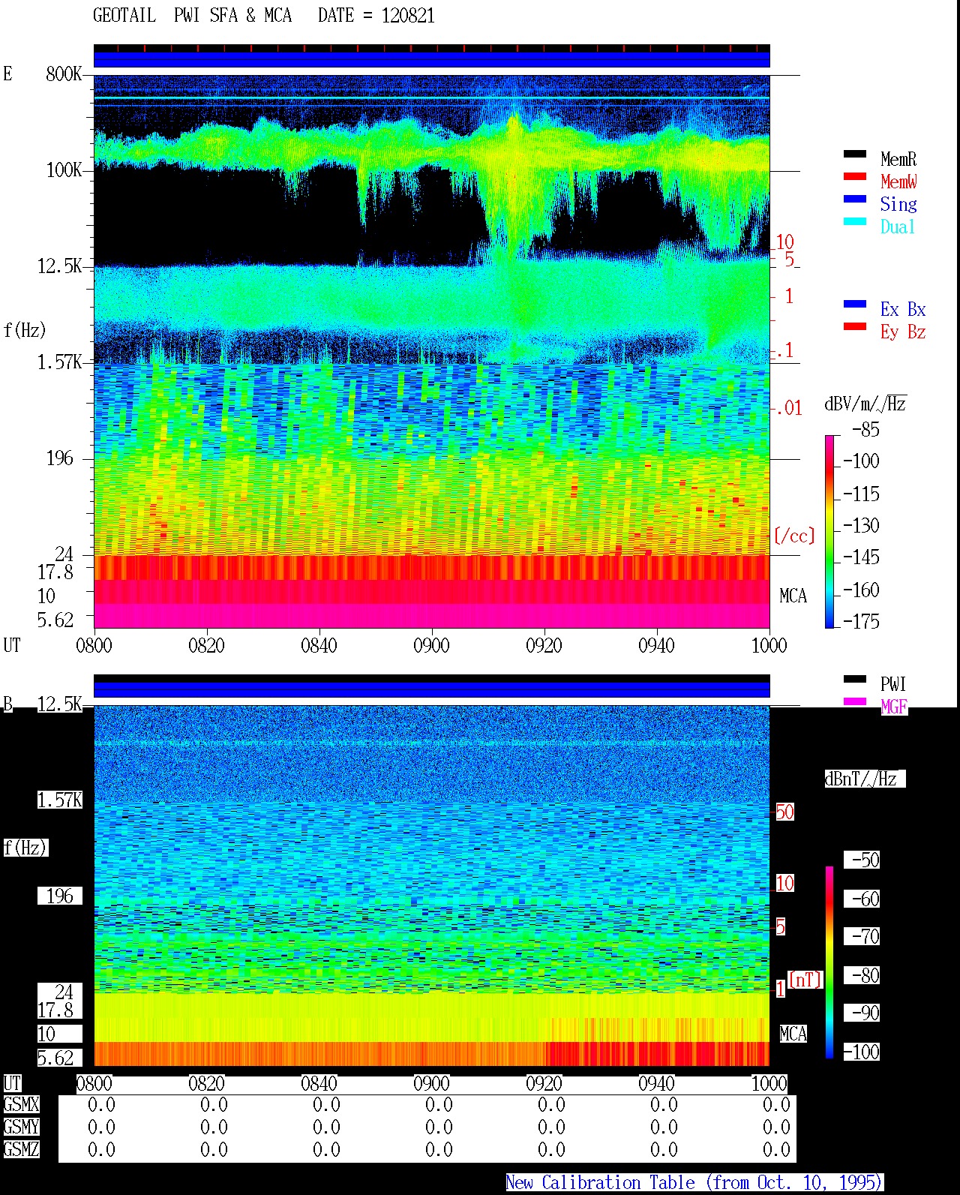Click the red .1 density scale tick
The height and width of the screenshot is (1195, 960).
click(x=784, y=350)
